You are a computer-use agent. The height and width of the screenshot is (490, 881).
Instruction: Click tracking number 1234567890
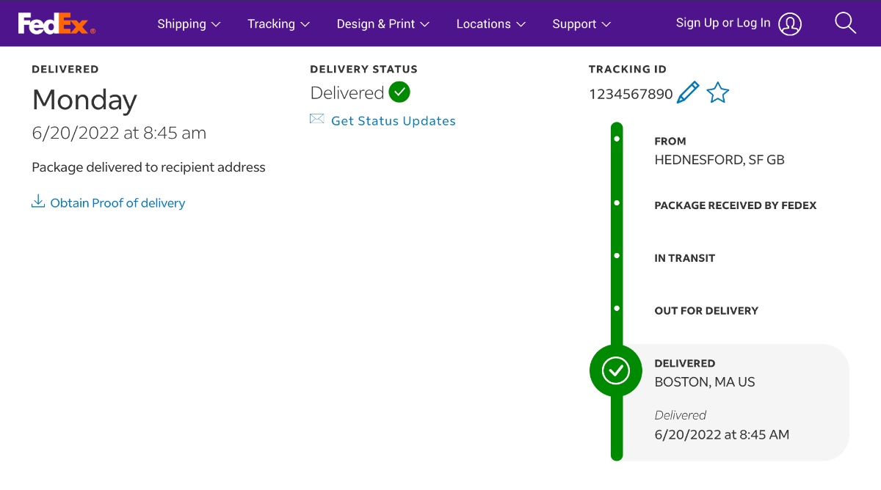[631, 94]
